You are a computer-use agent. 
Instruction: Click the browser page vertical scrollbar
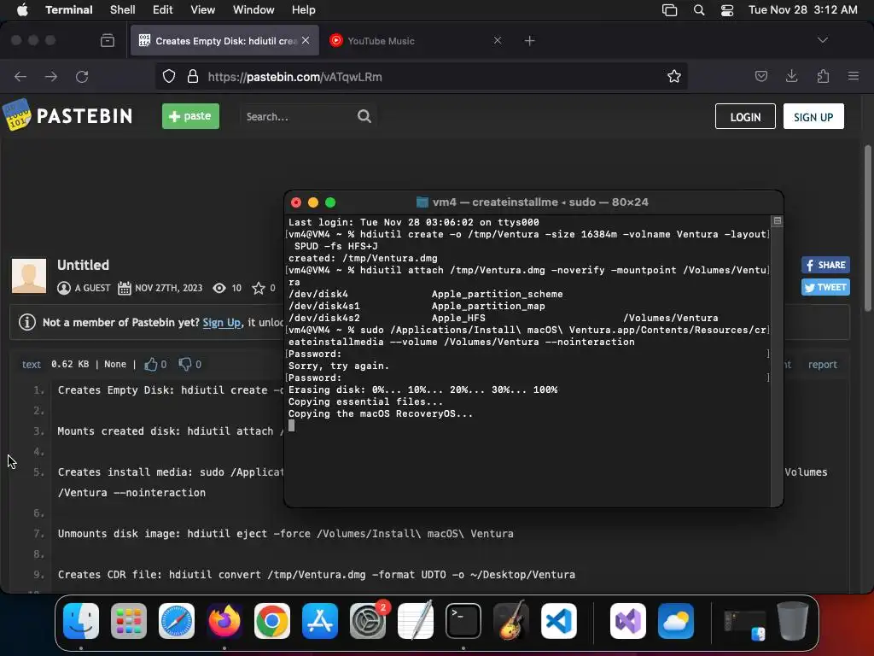coord(868,229)
